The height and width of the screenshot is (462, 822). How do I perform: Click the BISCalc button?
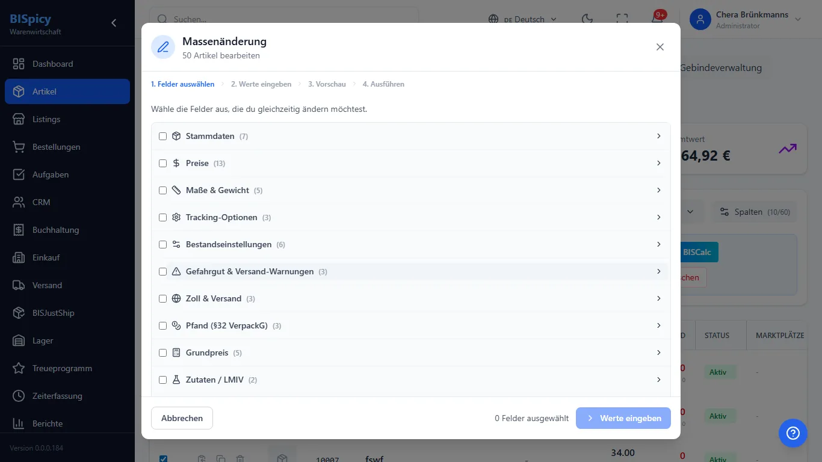(x=697, y=252)
